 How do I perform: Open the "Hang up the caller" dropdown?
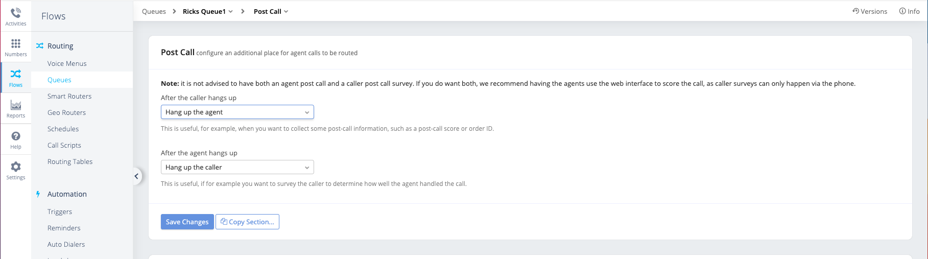(237, 167)
